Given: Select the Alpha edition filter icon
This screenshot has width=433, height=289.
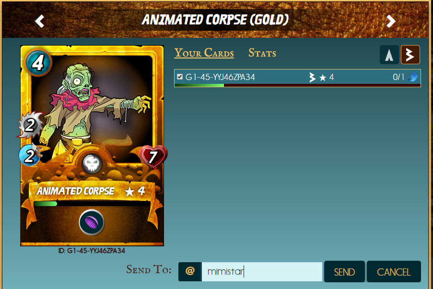Looking at the screenshot, I should pos(389,55).
